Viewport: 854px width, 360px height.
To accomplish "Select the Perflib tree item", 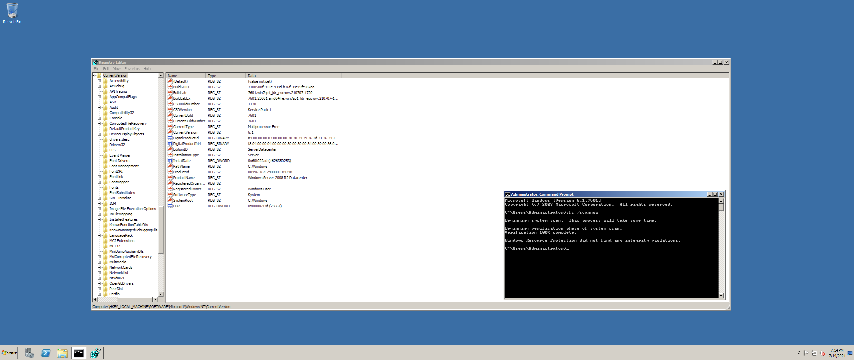I will pyautogui.click(x=114, y=294).
